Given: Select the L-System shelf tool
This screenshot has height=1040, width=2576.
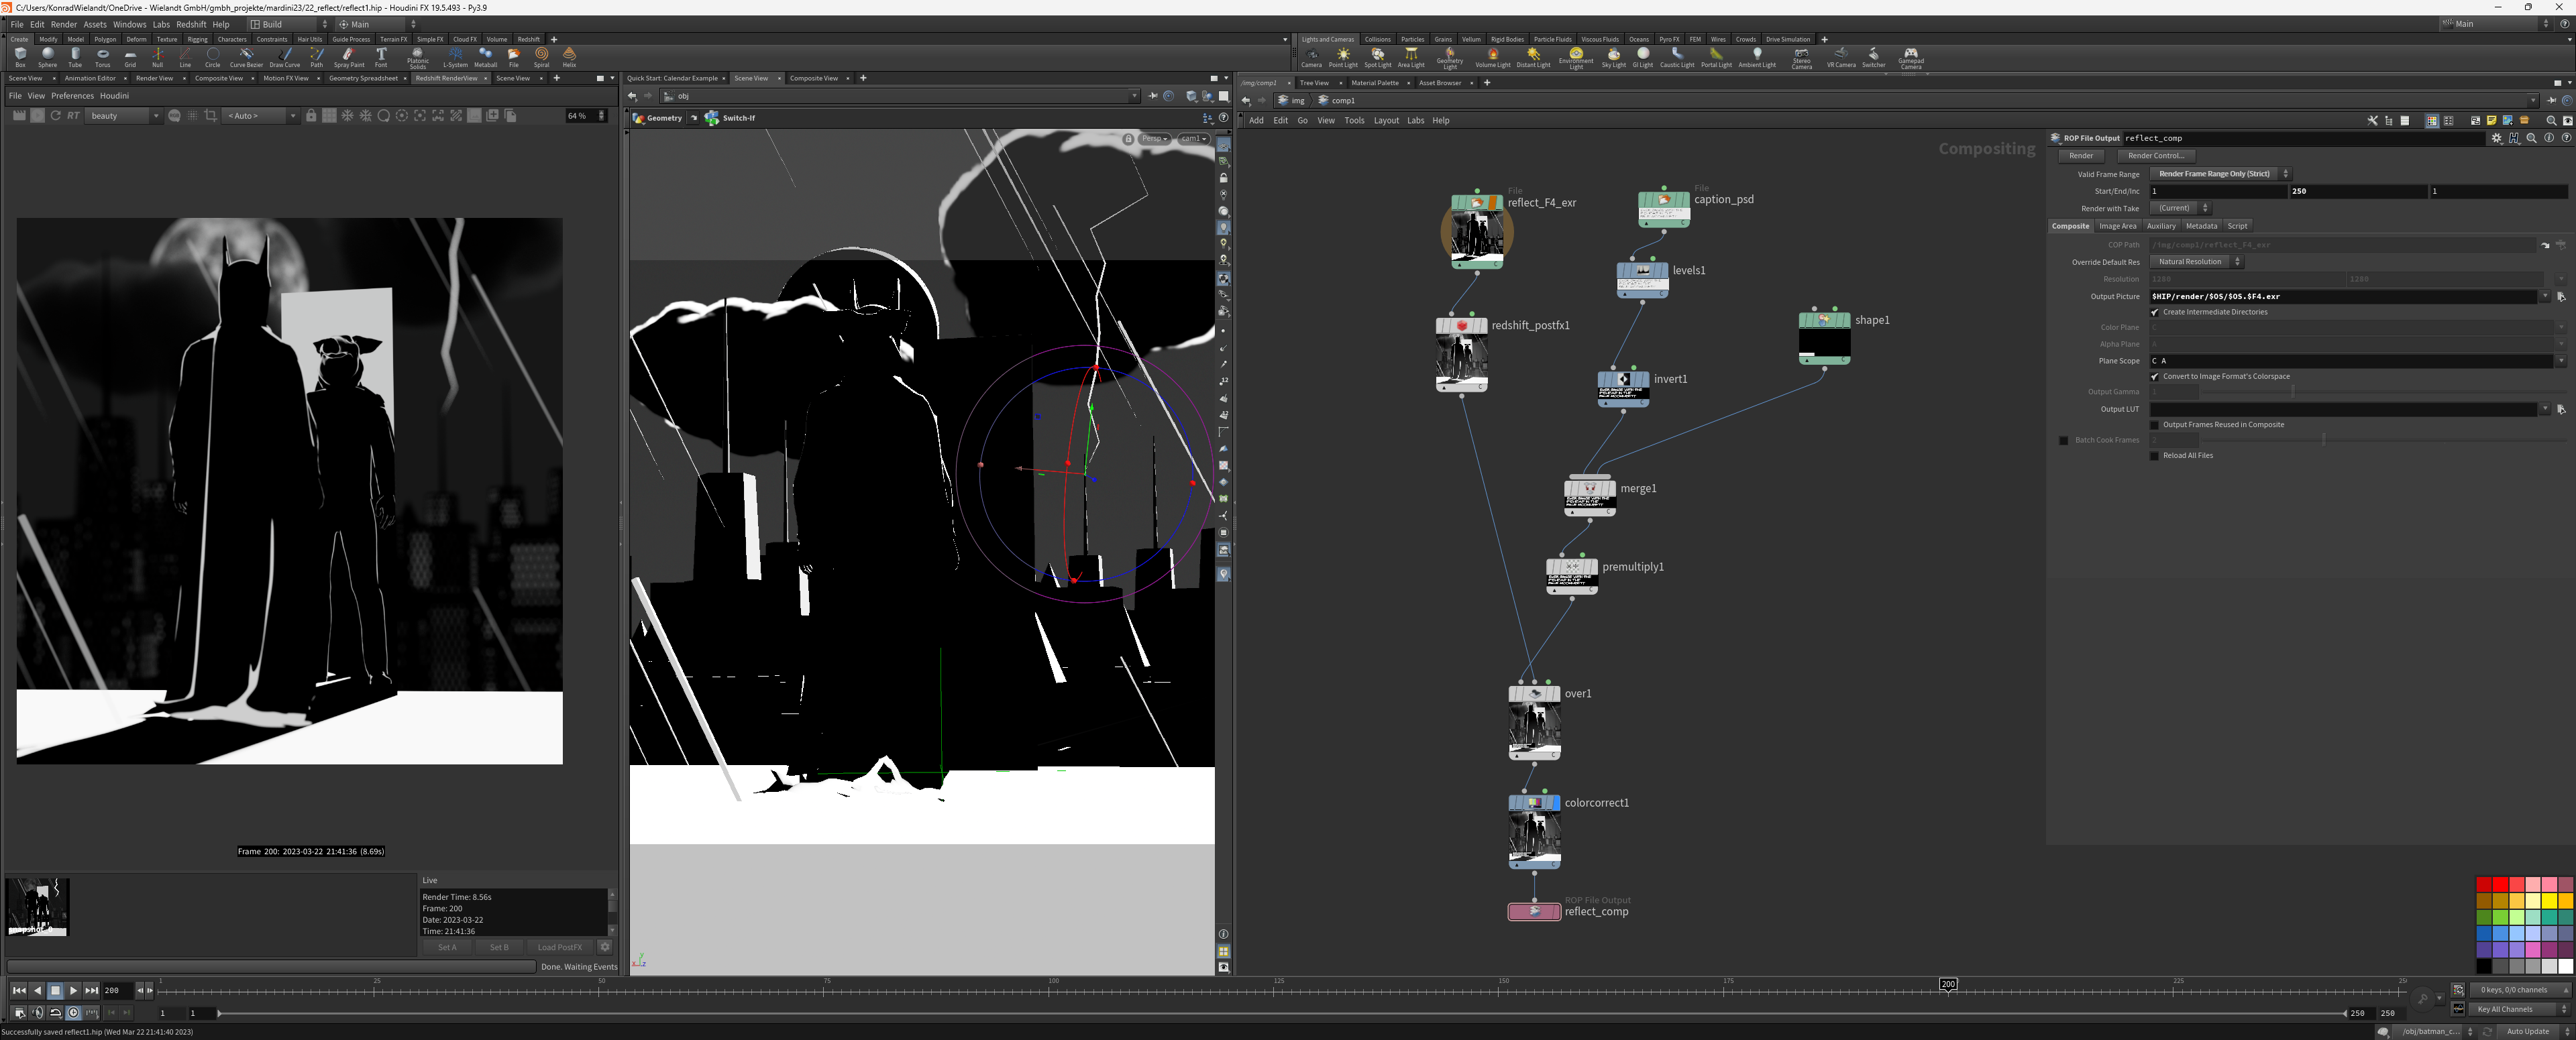Looking at the screenshot, I should click(x=455, y=57).
